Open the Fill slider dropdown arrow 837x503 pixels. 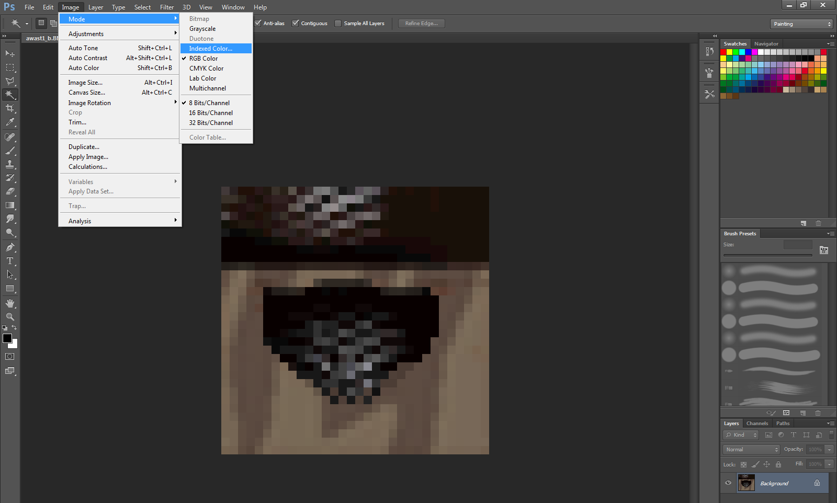click(x=829, y=464)
